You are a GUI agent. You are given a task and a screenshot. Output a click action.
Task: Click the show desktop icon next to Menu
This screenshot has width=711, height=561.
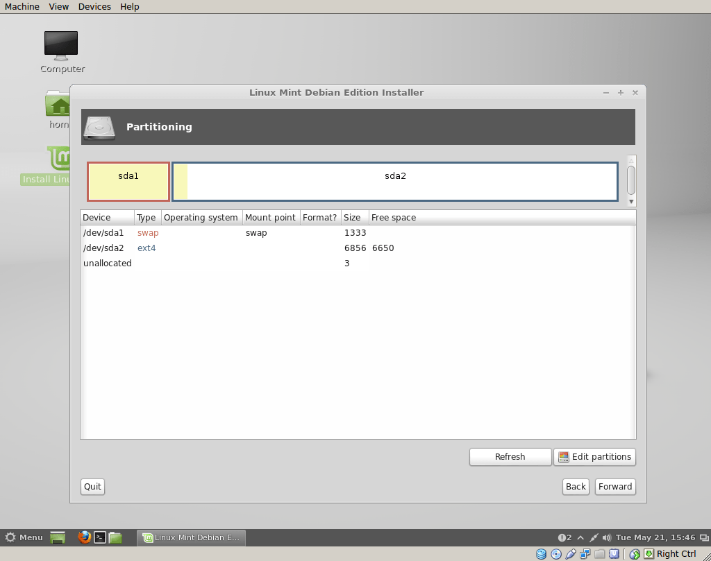pyautogui.click(x=57, y=537)
